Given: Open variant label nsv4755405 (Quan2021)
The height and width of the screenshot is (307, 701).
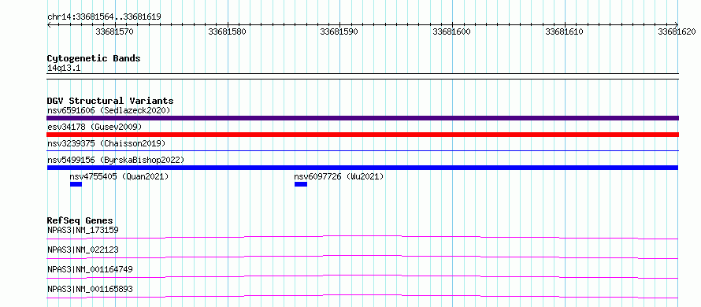Looking at the screenshot, I should pyautogui.click(x=119, y=176).
